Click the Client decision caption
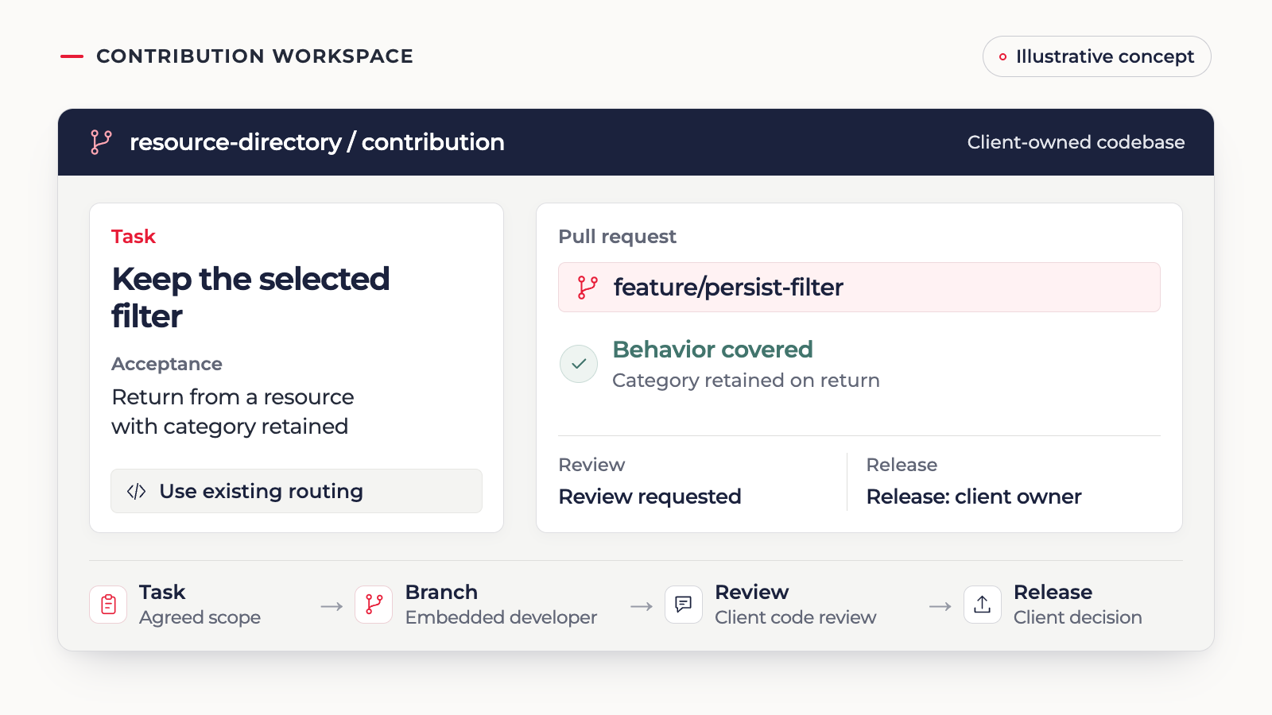Image resolution: width=1272 pixels, height=715 pixels. [x=1078, y=617]
